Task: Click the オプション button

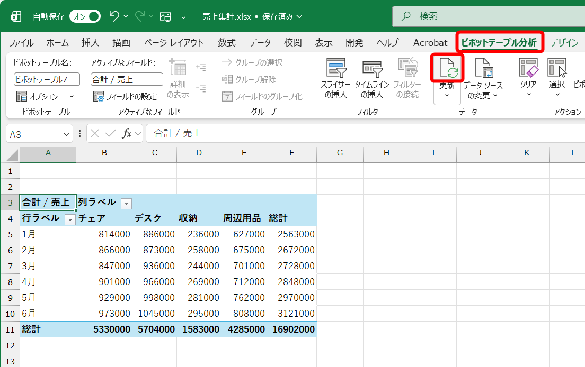Action: click(37, 96)
